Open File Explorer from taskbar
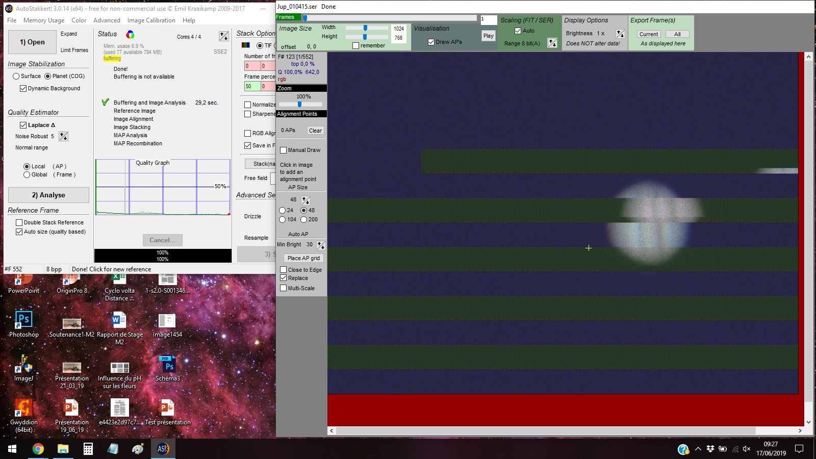This screenshot has height=459, width=816. [x=63, y=449]
